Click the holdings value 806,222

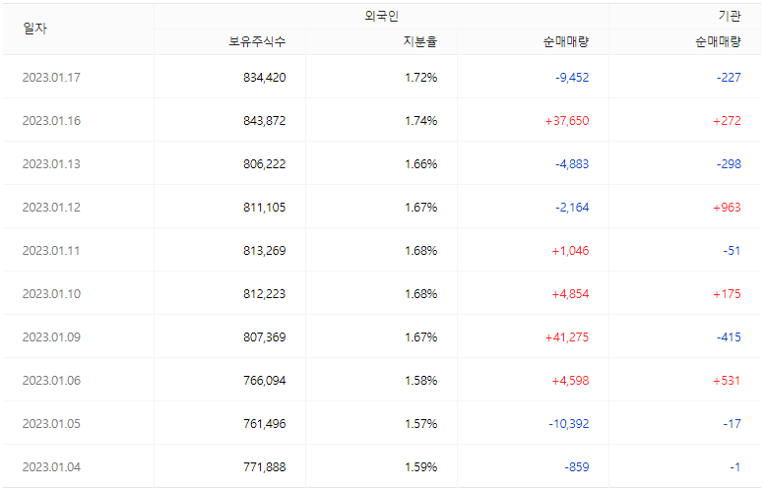tap(265, 164)
